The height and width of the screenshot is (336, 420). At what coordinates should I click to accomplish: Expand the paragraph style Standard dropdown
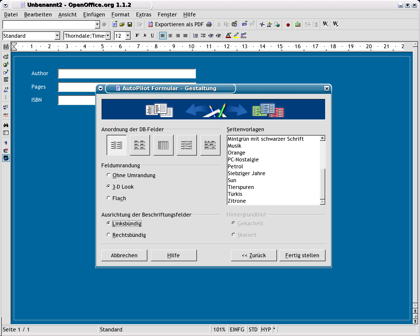(57, 36)
